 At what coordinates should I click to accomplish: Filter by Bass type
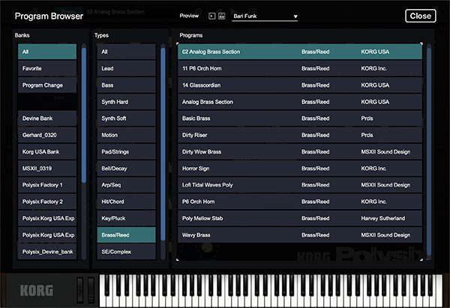(x=126, y=85)
